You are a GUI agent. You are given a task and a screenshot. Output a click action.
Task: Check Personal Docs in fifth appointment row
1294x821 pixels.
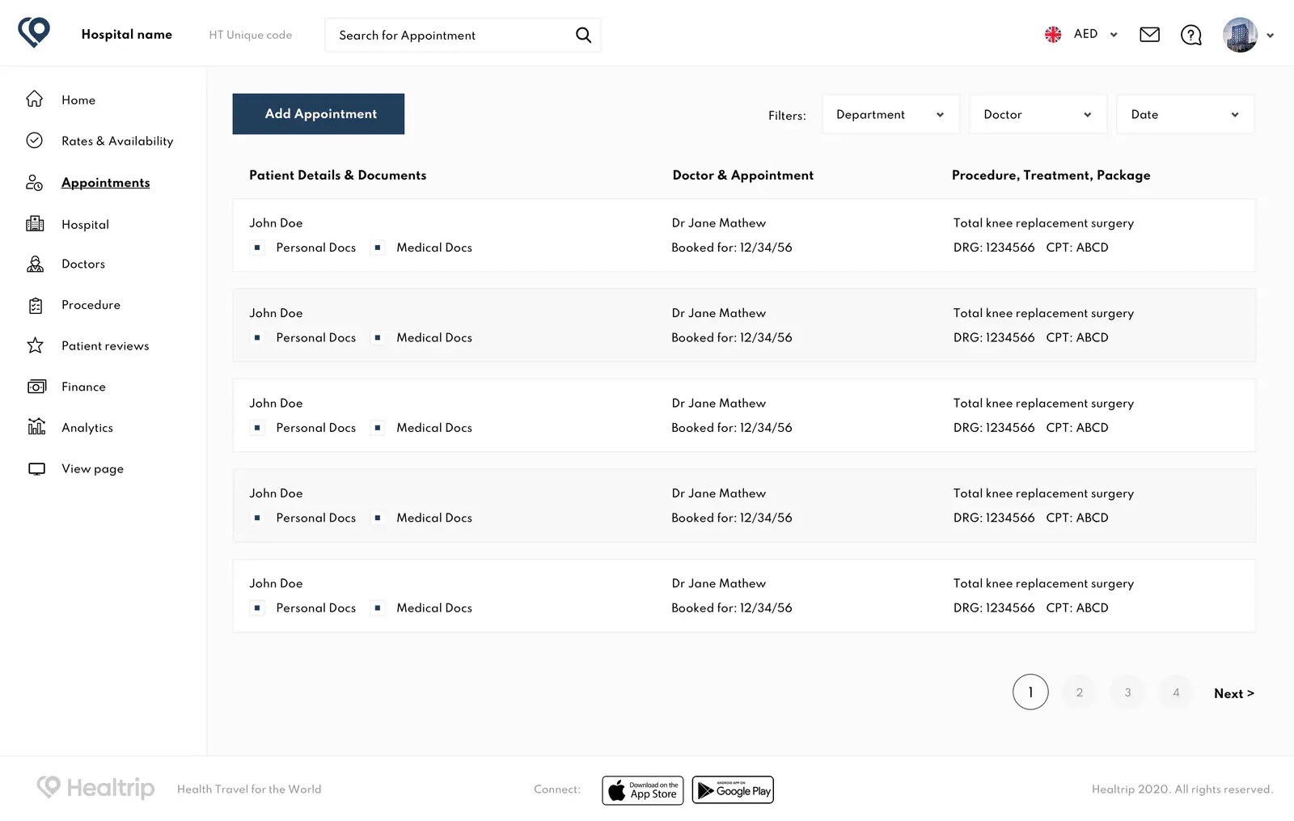point(257,607)
